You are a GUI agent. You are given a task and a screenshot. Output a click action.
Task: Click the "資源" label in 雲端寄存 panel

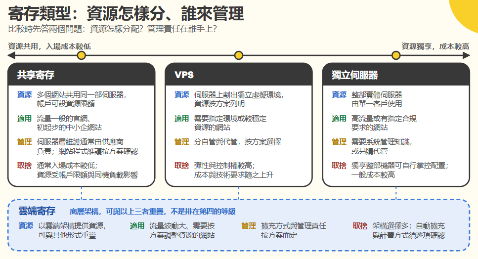(x=26, y=226)
